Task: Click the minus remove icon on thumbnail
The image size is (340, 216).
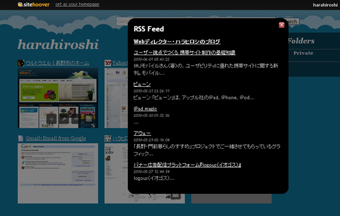Action: tap(76, 119)
